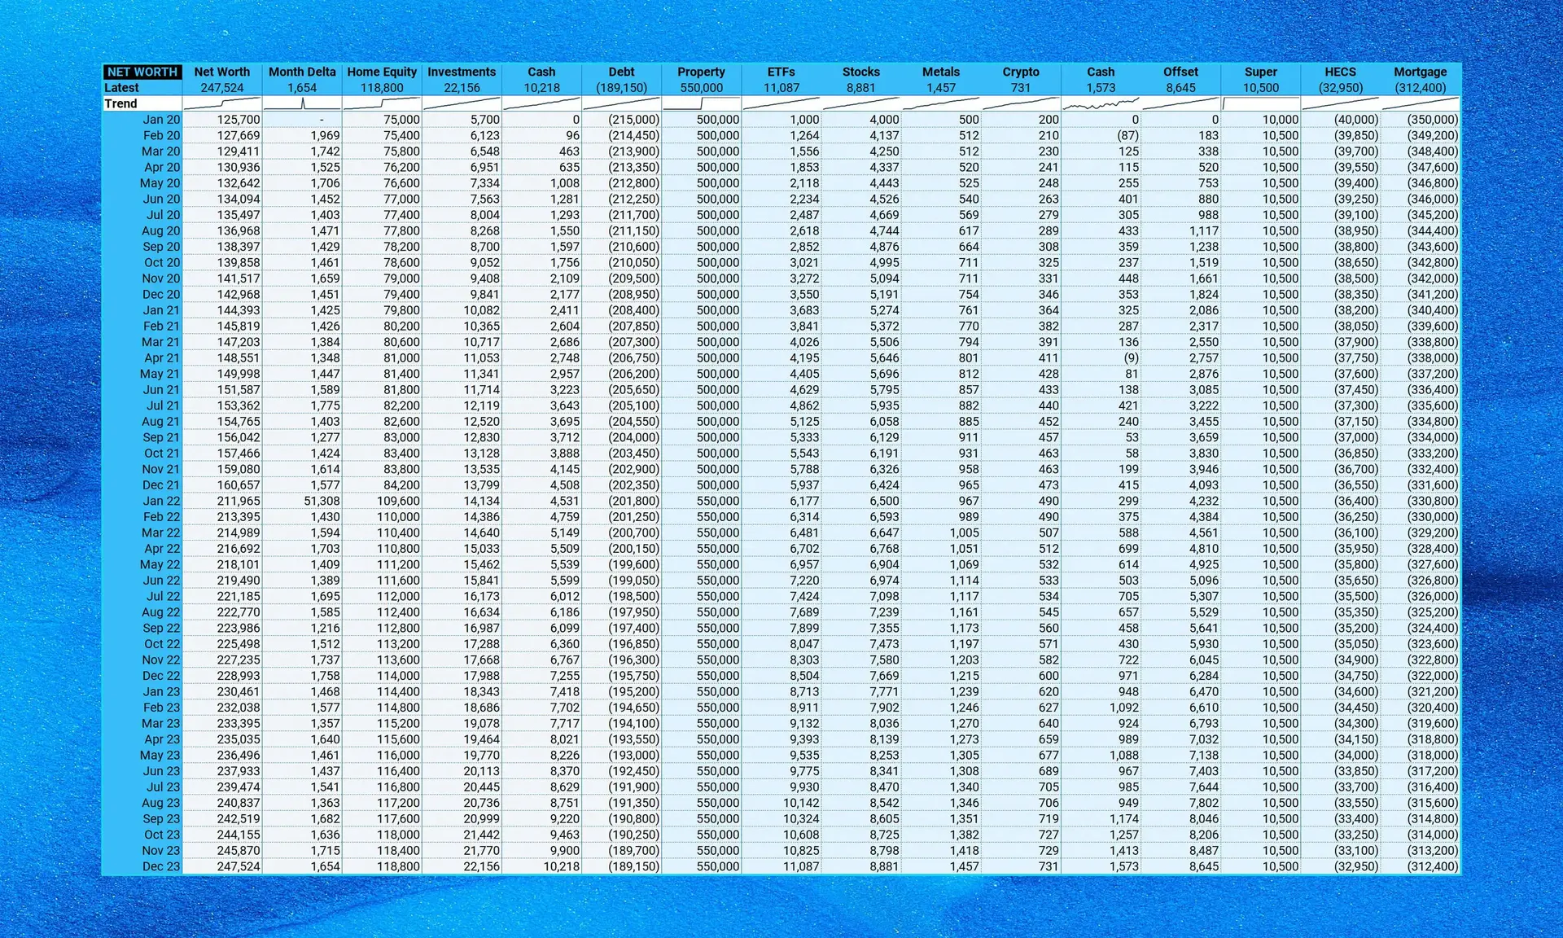Image resolution: width=1563 pixels, height=938 pixels.
Task: Click the Property trend sparkline
Action: coord(701,103)
